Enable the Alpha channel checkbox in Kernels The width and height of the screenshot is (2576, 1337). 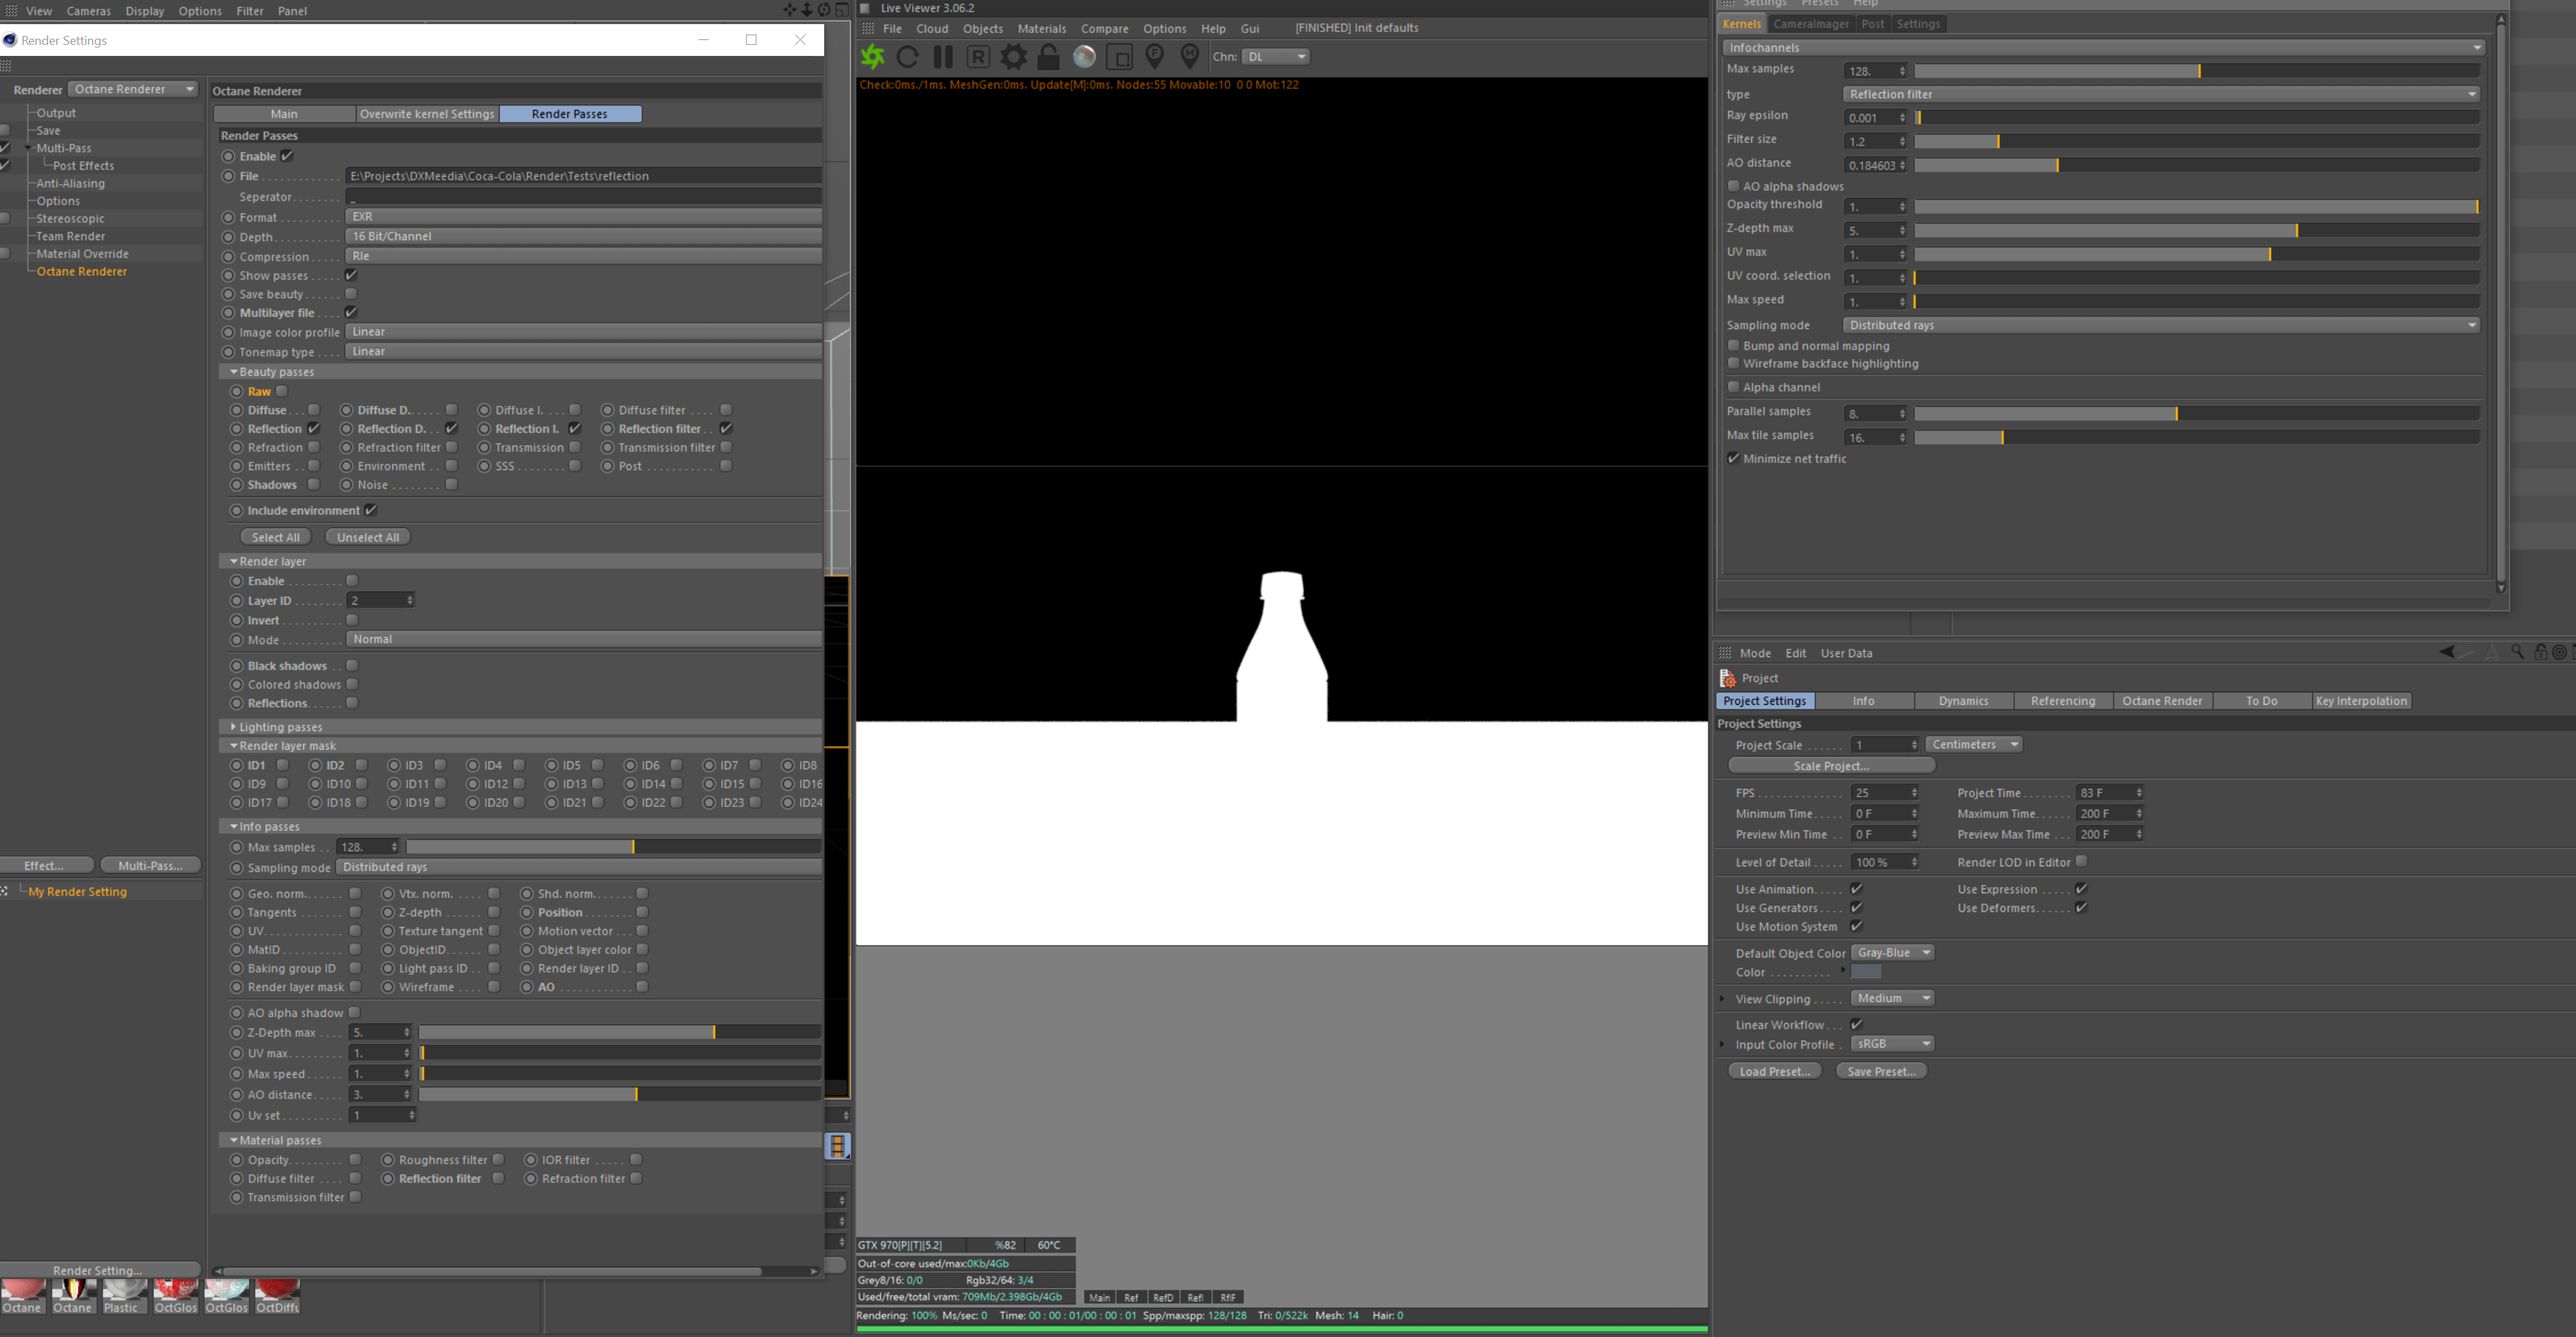(x=1734, y=387)
